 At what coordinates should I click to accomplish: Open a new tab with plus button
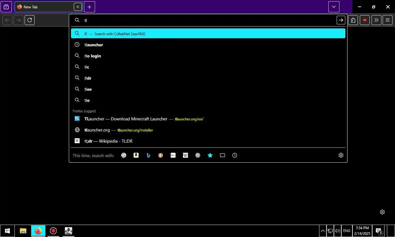89,7
